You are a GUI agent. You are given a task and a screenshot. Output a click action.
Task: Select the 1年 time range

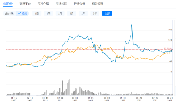click(83, 13)
